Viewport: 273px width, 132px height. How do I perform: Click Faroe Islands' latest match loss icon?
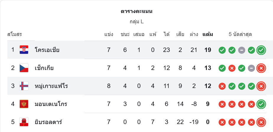[261, 86]
